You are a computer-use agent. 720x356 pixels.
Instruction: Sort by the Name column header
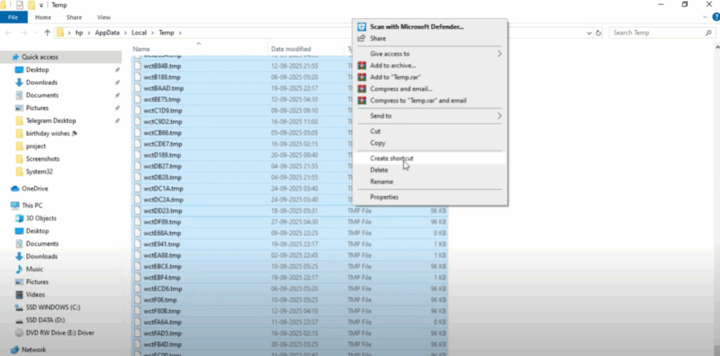tap(199, 48)
